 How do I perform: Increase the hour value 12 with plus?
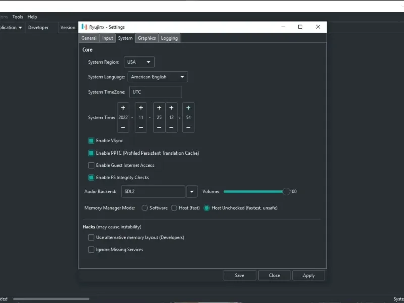tap(171, 108)
